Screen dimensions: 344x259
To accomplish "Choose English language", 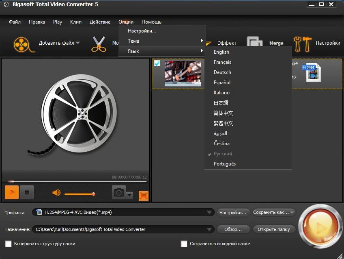I will point(248,52).
